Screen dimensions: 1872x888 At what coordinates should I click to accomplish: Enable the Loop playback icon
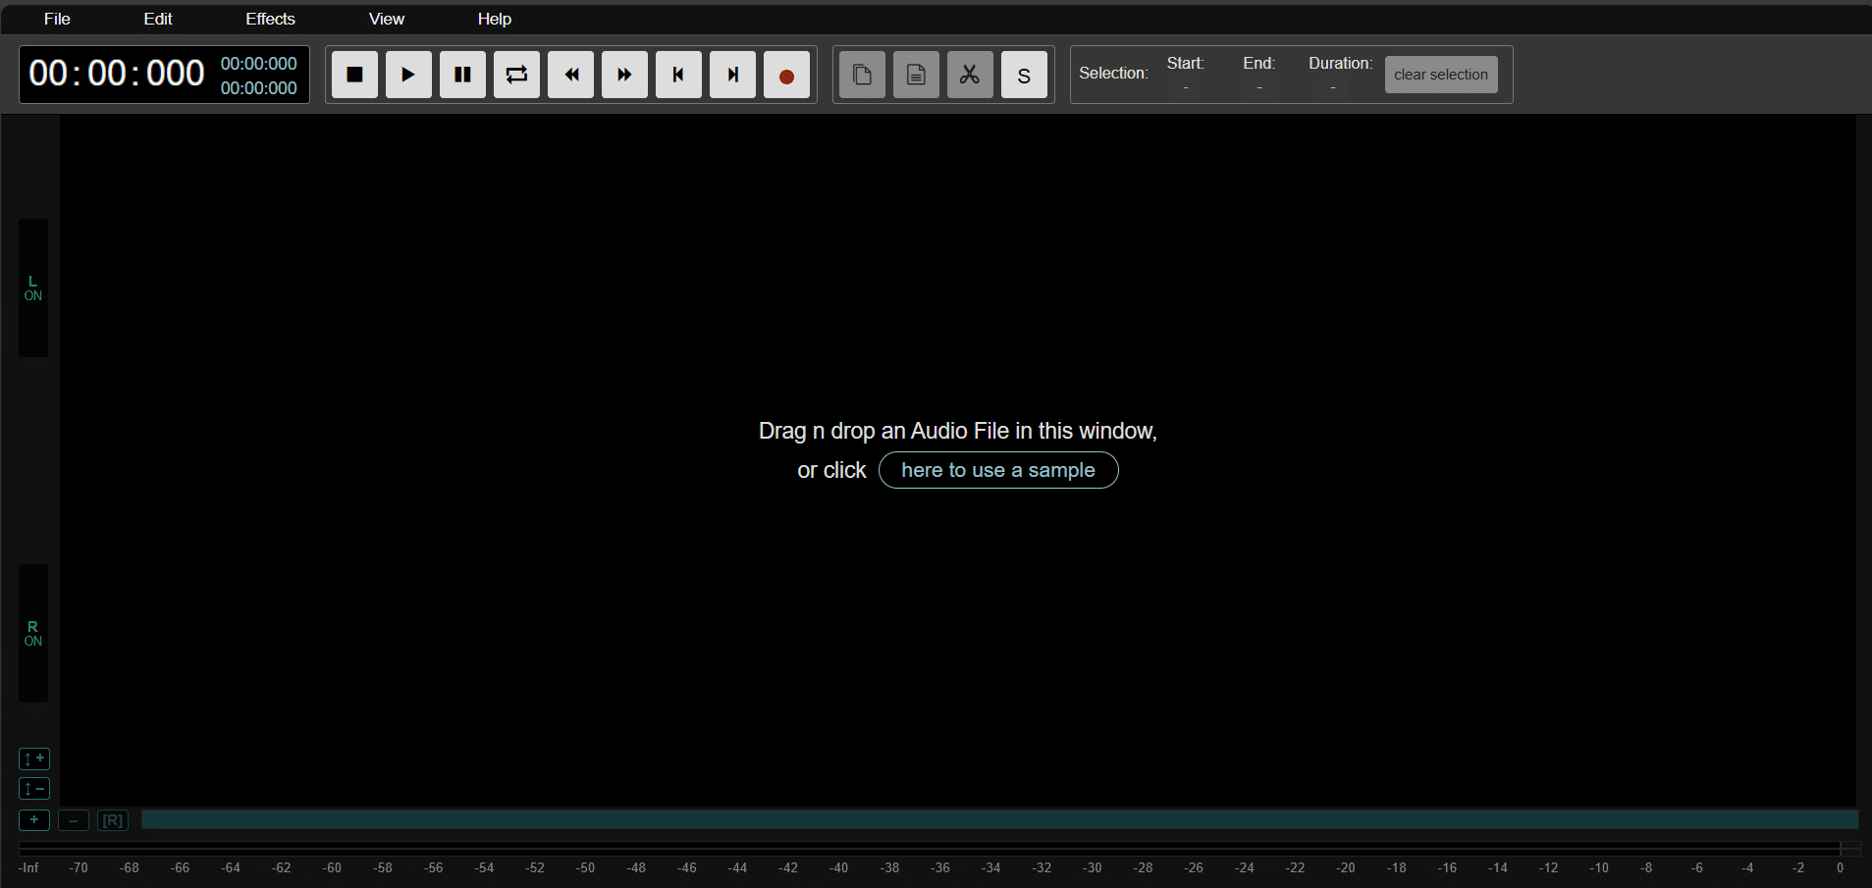coord(515,74)
